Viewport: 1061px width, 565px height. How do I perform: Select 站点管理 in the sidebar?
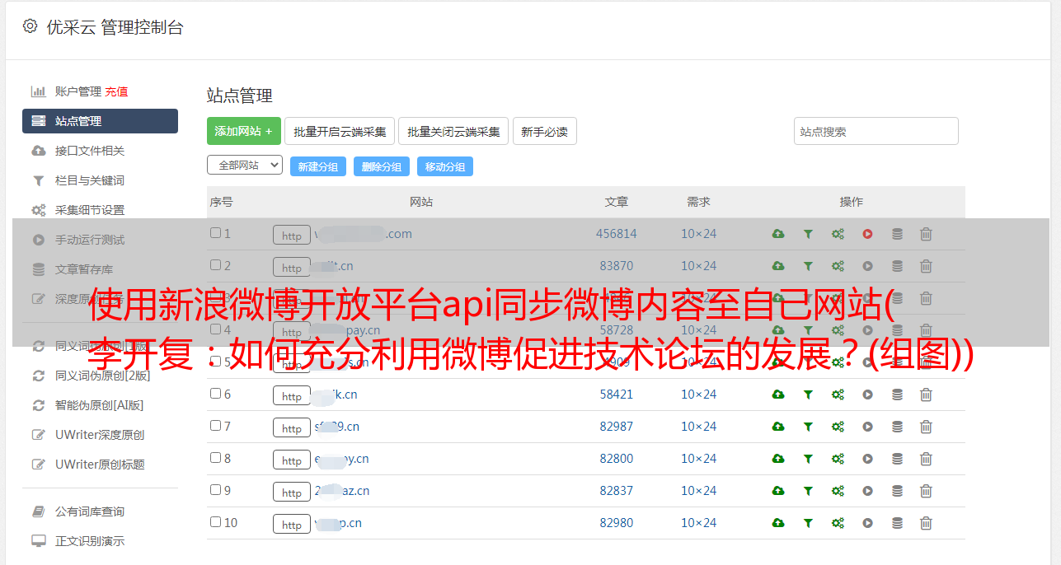(100, 121)
